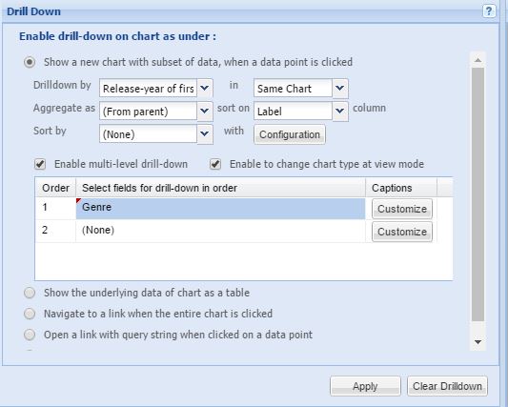Expand the Same Chart dropdown
The width and height of the screenshot is (508, 407).
tap(340, 88)
